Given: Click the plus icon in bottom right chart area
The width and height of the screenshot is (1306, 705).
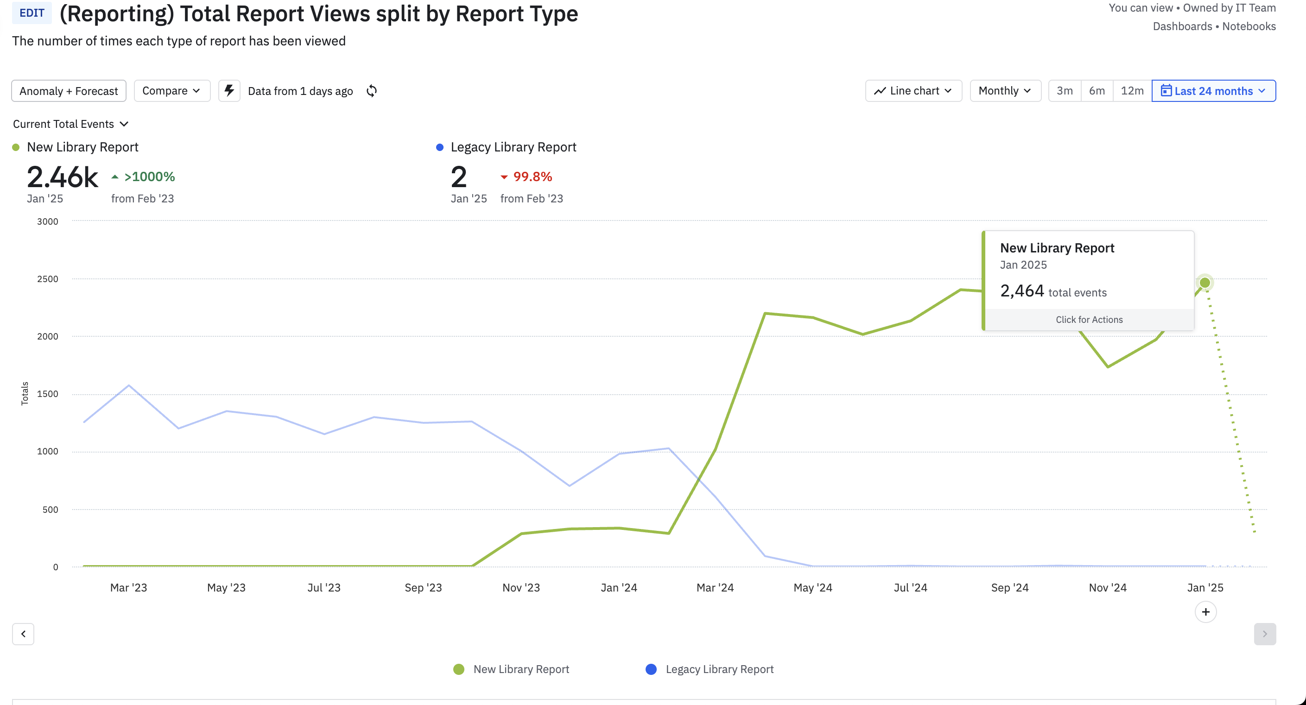Looking at the screenshot, I should pos(1206,611).
